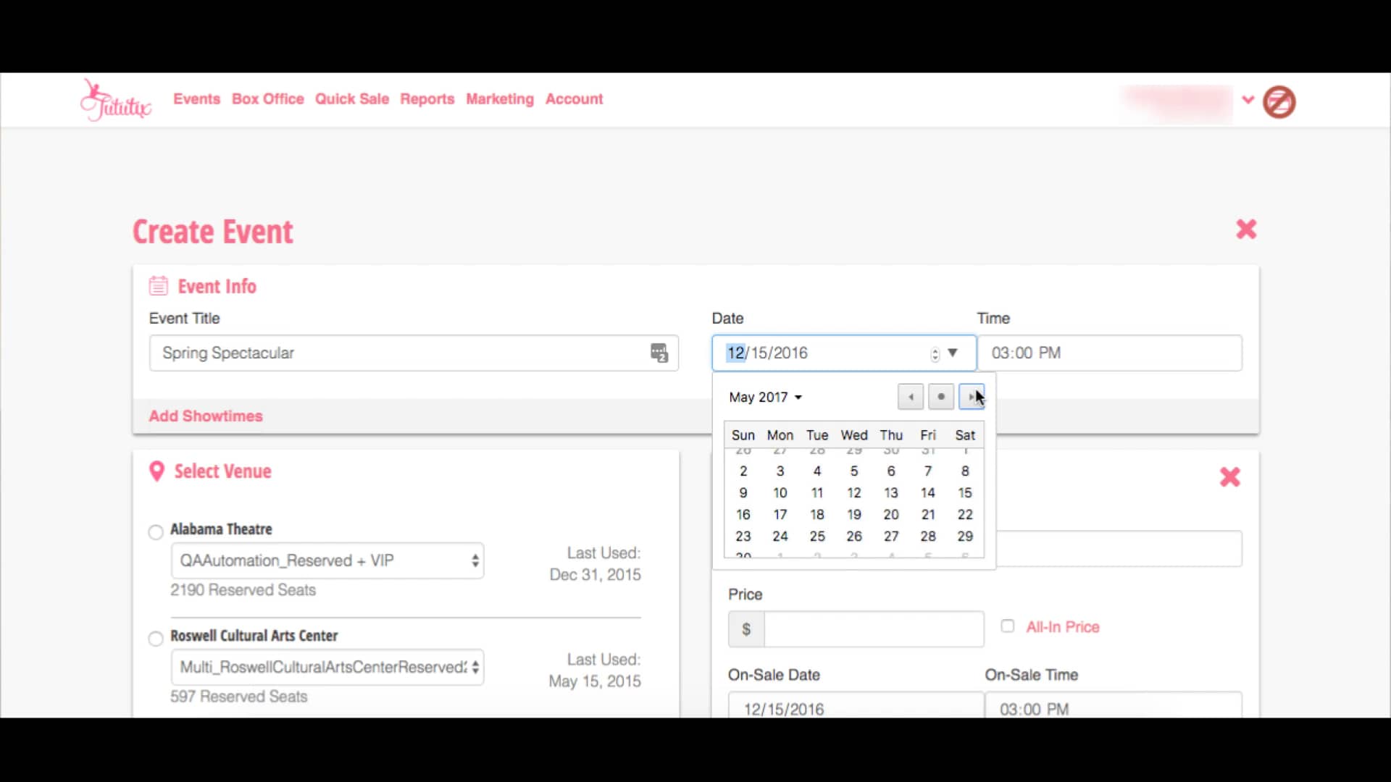The width and height of the screenshot is (1391, 782).
Task: Click the previous month arrow in the calendar
Action: (x=909, y=397)
